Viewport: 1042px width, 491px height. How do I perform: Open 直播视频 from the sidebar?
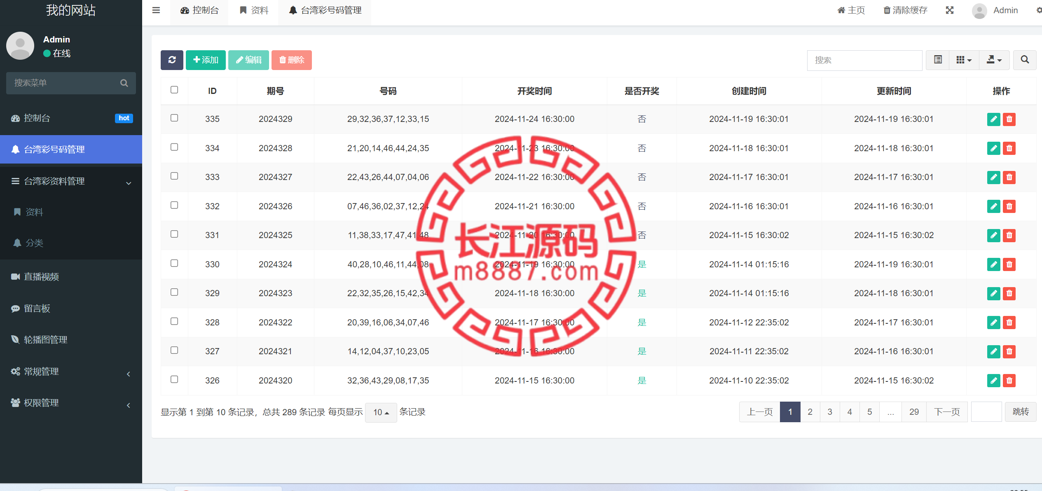click(x=71, y=277)
